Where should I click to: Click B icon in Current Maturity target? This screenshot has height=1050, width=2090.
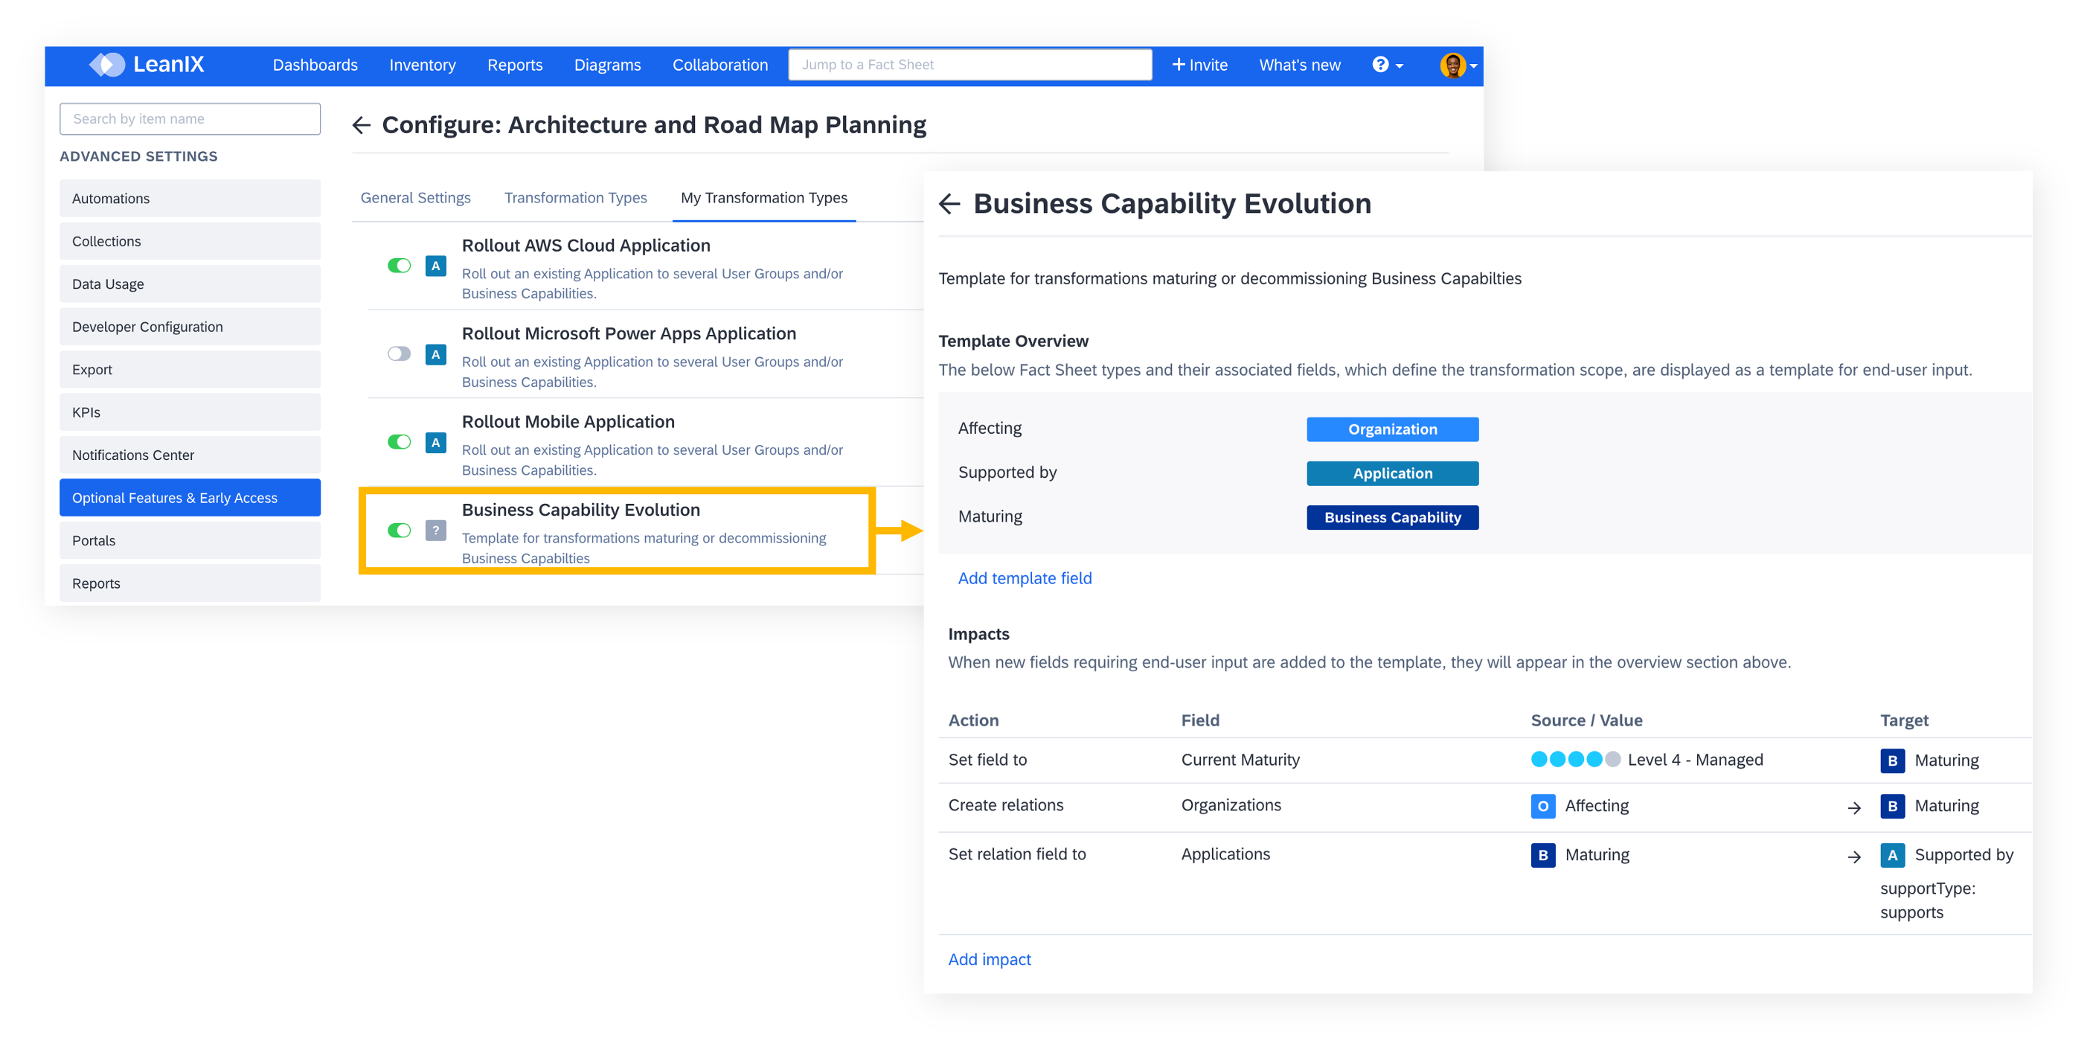tap(1892, 761)
